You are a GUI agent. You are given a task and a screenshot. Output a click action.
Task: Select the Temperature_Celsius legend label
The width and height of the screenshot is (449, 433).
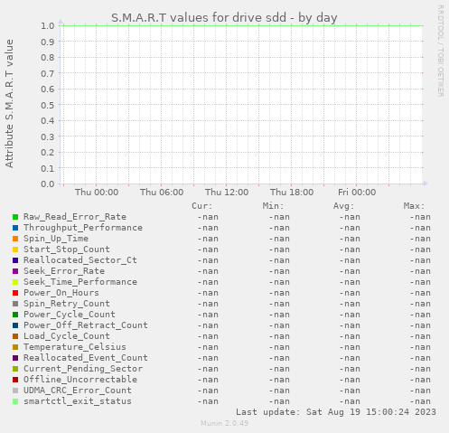coord(75,347)
